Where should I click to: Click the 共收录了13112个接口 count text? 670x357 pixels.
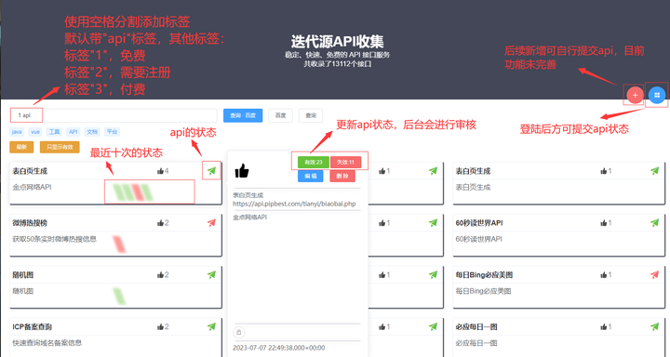tap(337, 64)
